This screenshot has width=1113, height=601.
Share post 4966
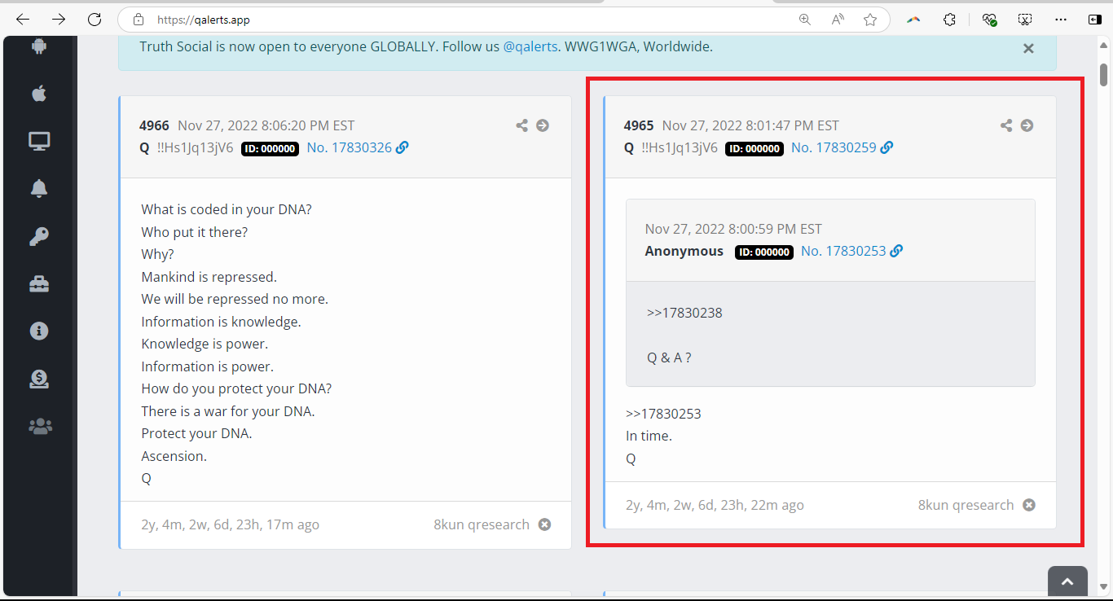point(522,125)
